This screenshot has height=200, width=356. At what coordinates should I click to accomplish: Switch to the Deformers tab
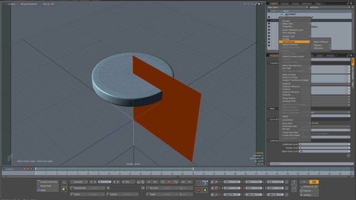[x=306, y=4]
